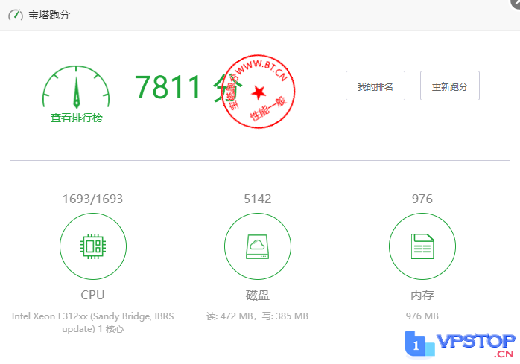Select the disk score 5142
The width and height of the screenshot is (520, 364).
258,199
